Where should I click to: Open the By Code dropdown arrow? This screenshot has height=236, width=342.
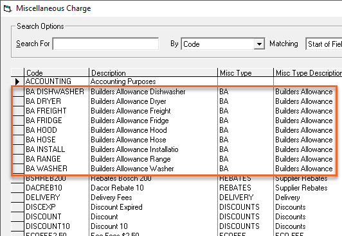pos(259,44)
